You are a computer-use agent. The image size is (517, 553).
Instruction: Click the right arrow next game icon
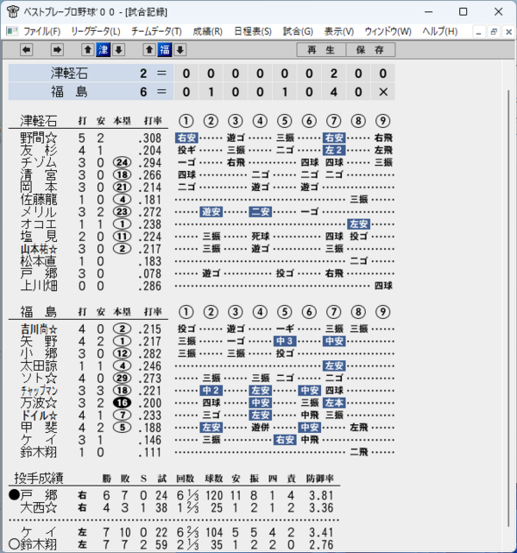pos(57,50)
